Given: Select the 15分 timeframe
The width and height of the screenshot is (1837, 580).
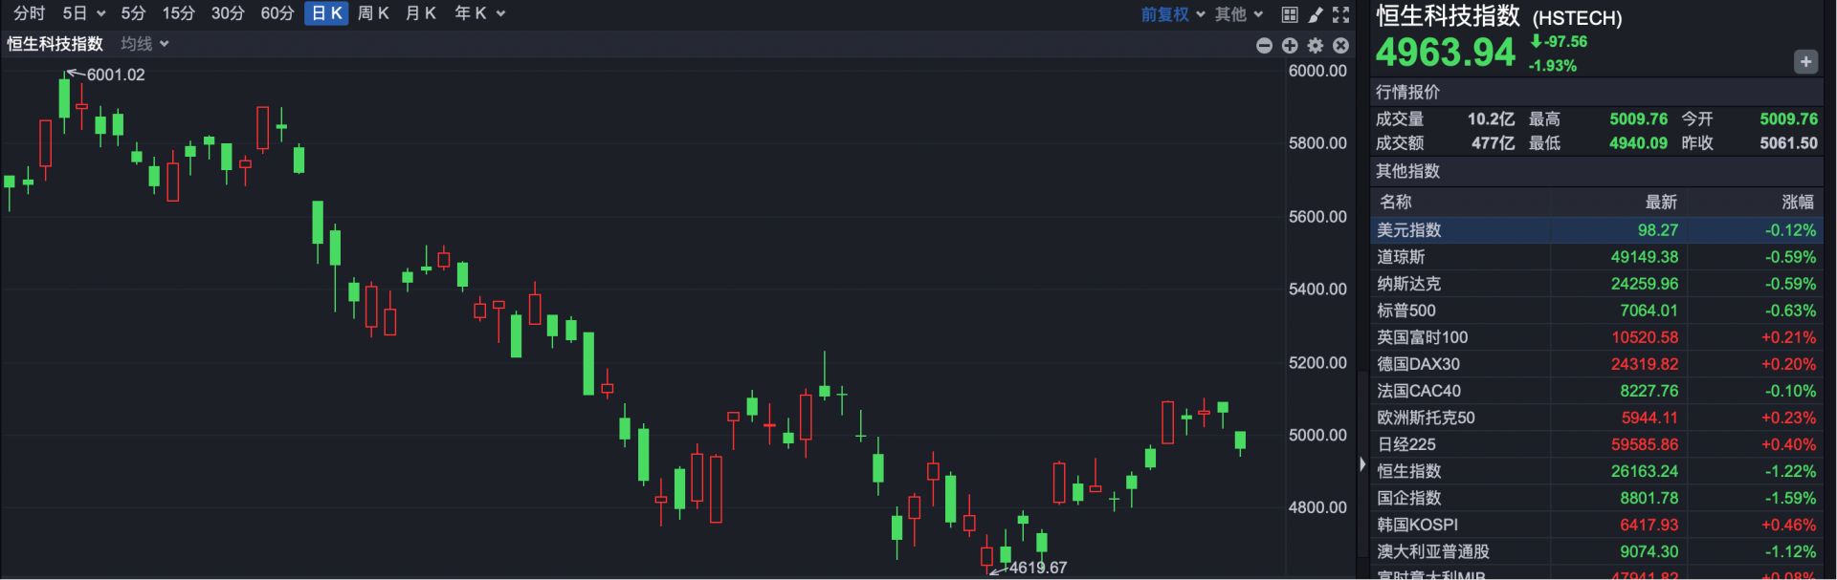Looking at the screenshot, I should pos(178,13).
